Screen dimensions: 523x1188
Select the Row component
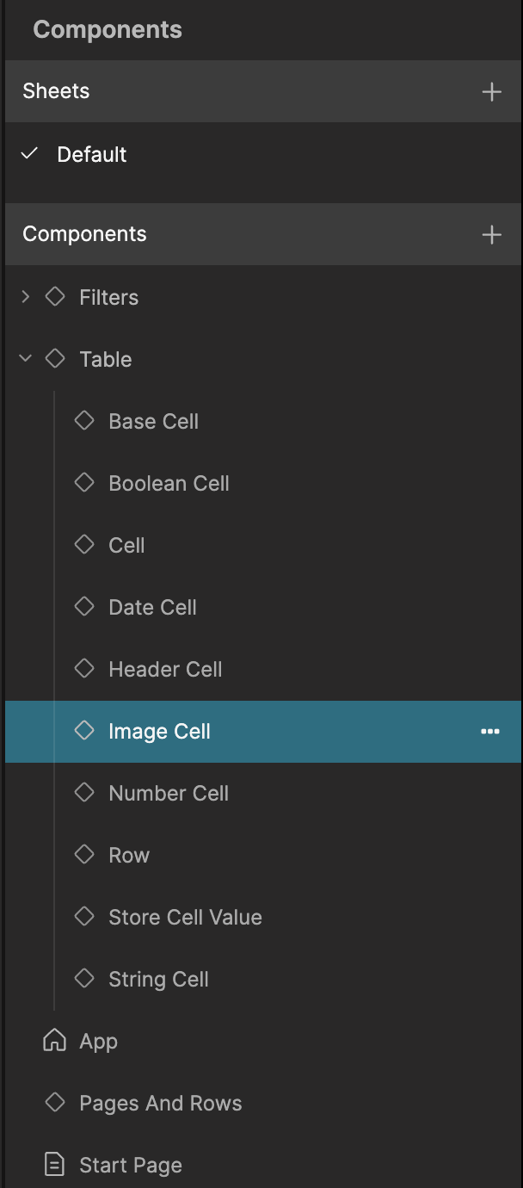click(x=129, y=856)
